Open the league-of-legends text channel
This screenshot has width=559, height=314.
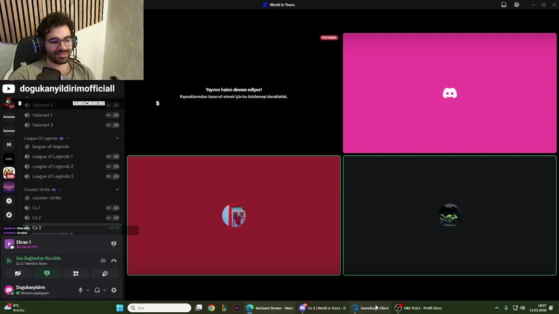click(72, 147)
